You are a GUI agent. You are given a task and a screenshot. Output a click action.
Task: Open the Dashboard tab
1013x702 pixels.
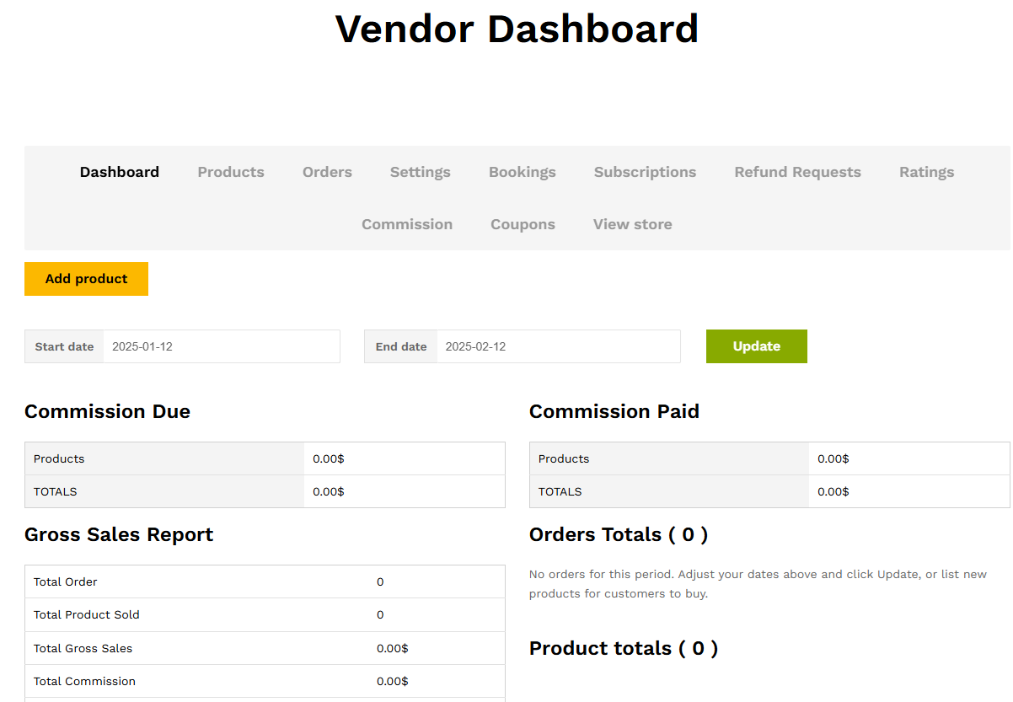[119, 172]
